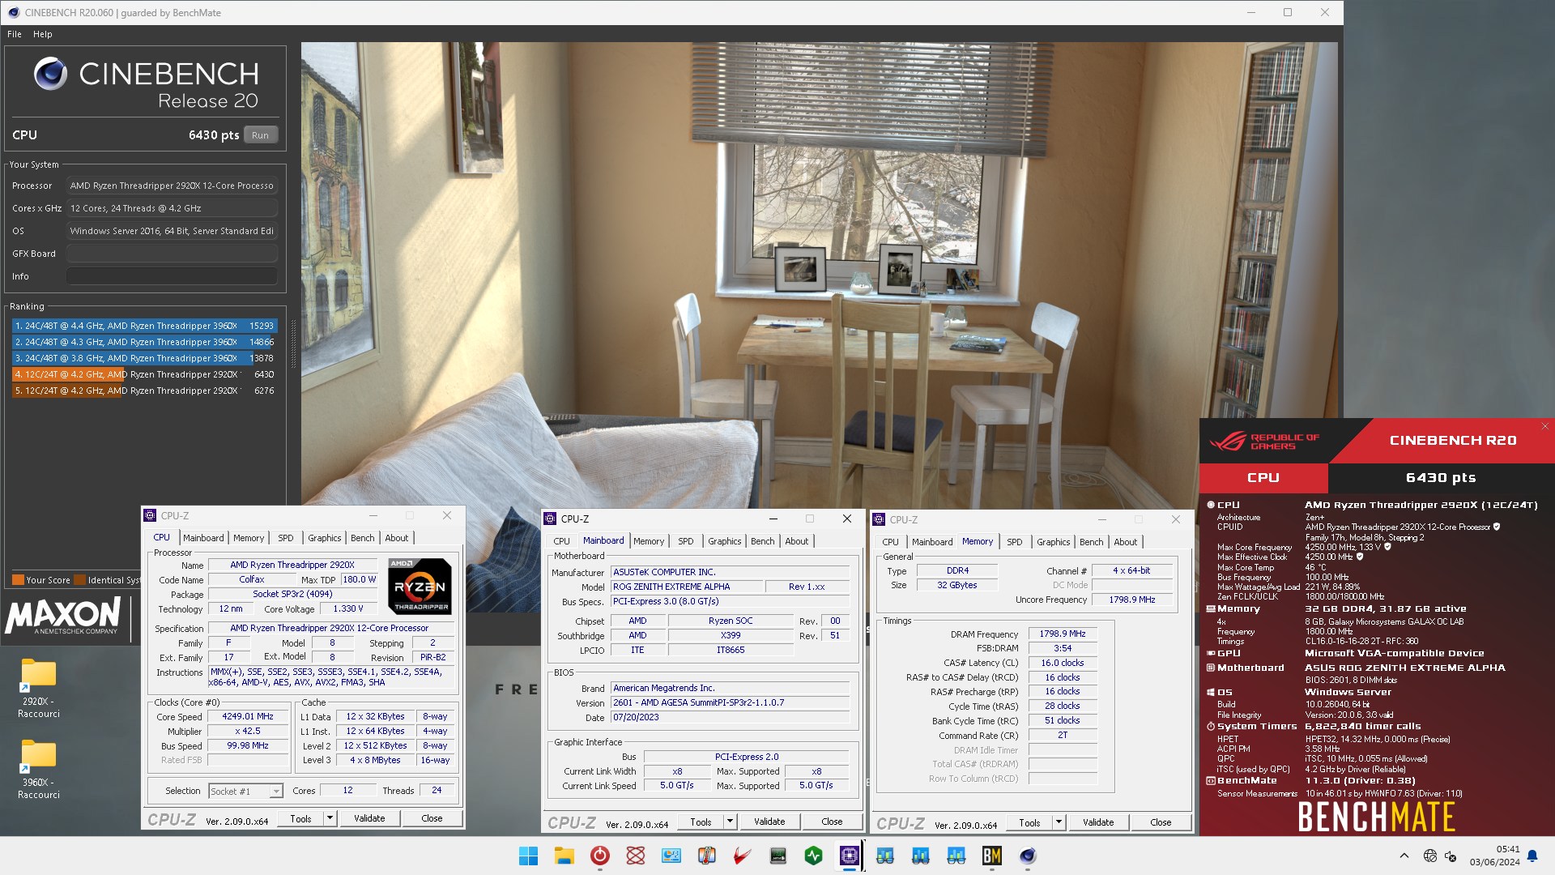This screenshot has width=1555, height=875.
Task: Expand Tools dropdown arrow in CPU-Z Mainboard window
Action: point(730,822)
